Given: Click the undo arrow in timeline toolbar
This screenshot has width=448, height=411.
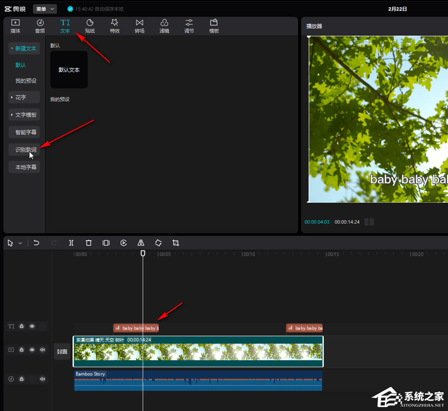Looking at the screenshot, I should pos(37,243).
